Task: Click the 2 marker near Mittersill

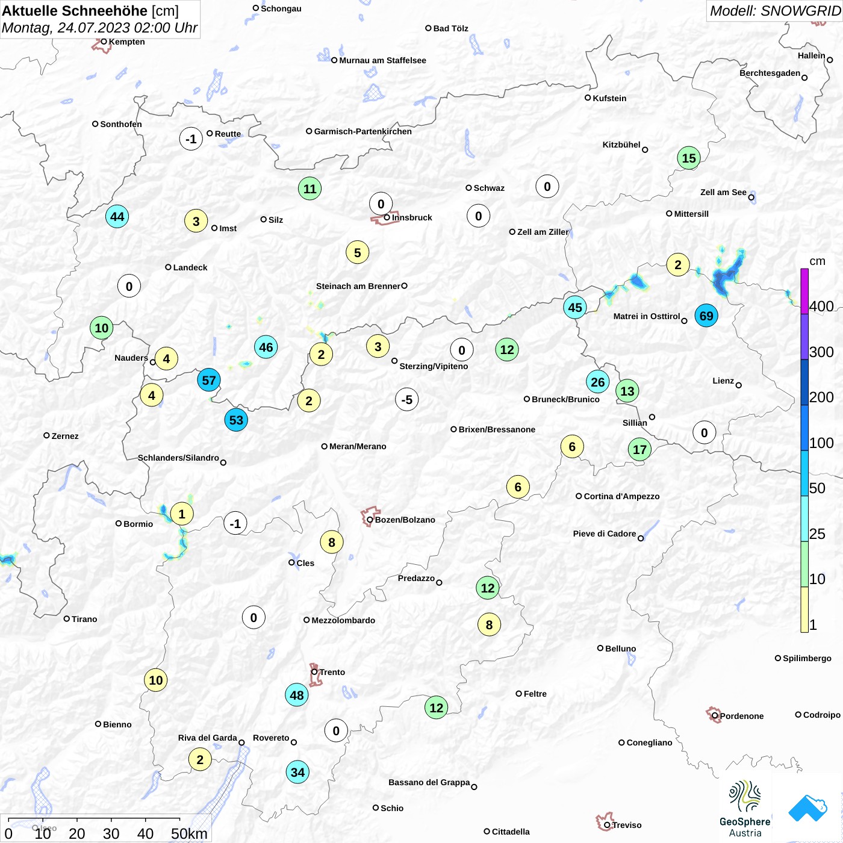Action: [x=678, y=264]
